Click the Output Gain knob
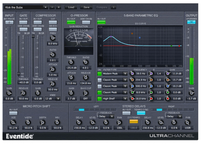Viewport: 201px width, 144px height. (191, 93)
